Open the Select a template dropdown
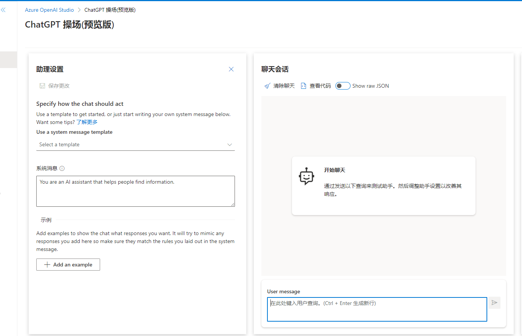The height and width of the screenshot is (336, 522). point(136,145)
